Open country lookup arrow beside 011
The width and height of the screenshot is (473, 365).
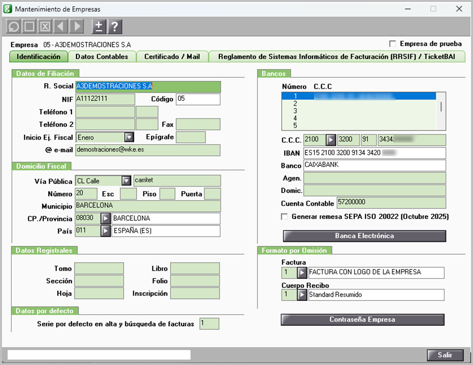[106, 231]
